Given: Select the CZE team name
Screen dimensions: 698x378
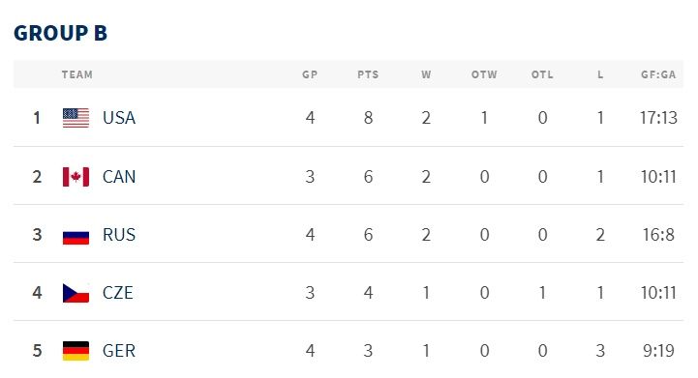Looking at the screenshot, I should click(118, 293).
